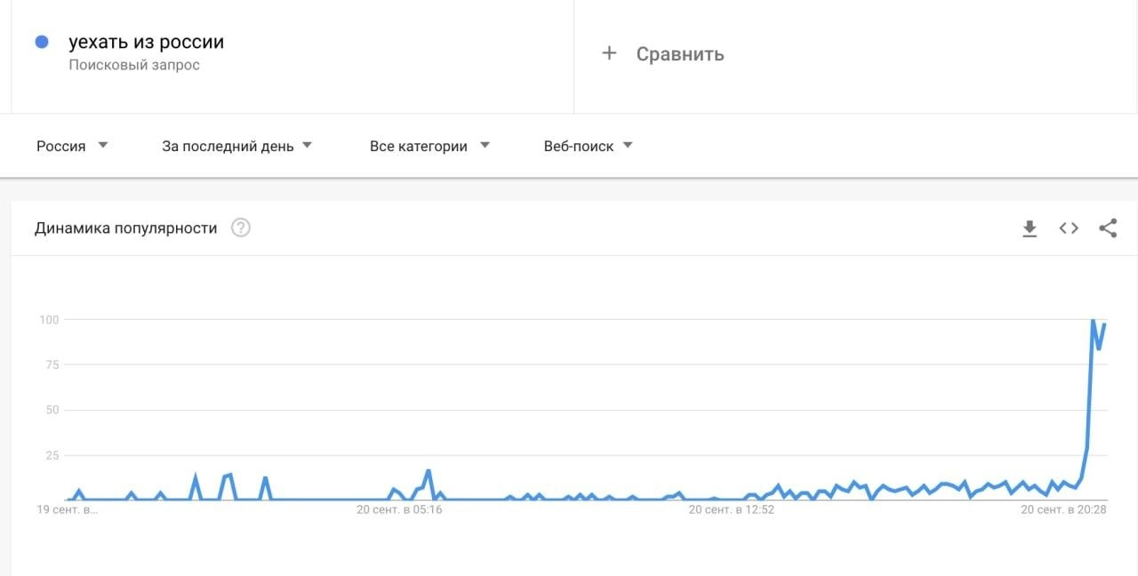The height and width of the screenshot is (576, 1138).
Task: Select the 20 сент. в 20:28 time label
Action: 1063,510
